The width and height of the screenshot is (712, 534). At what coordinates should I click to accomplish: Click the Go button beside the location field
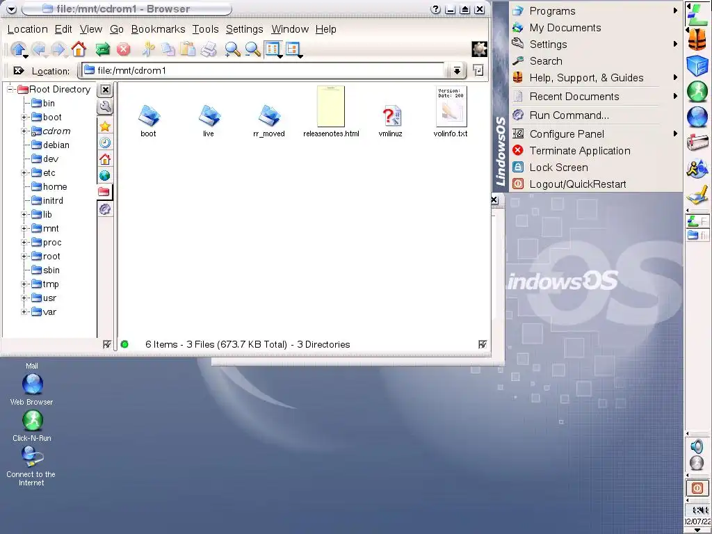tap(478, 70)
